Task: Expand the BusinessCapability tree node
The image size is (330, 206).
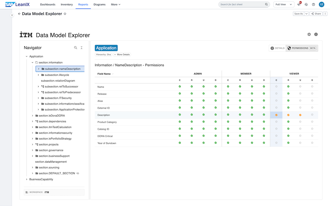Action: click(27, 179)
